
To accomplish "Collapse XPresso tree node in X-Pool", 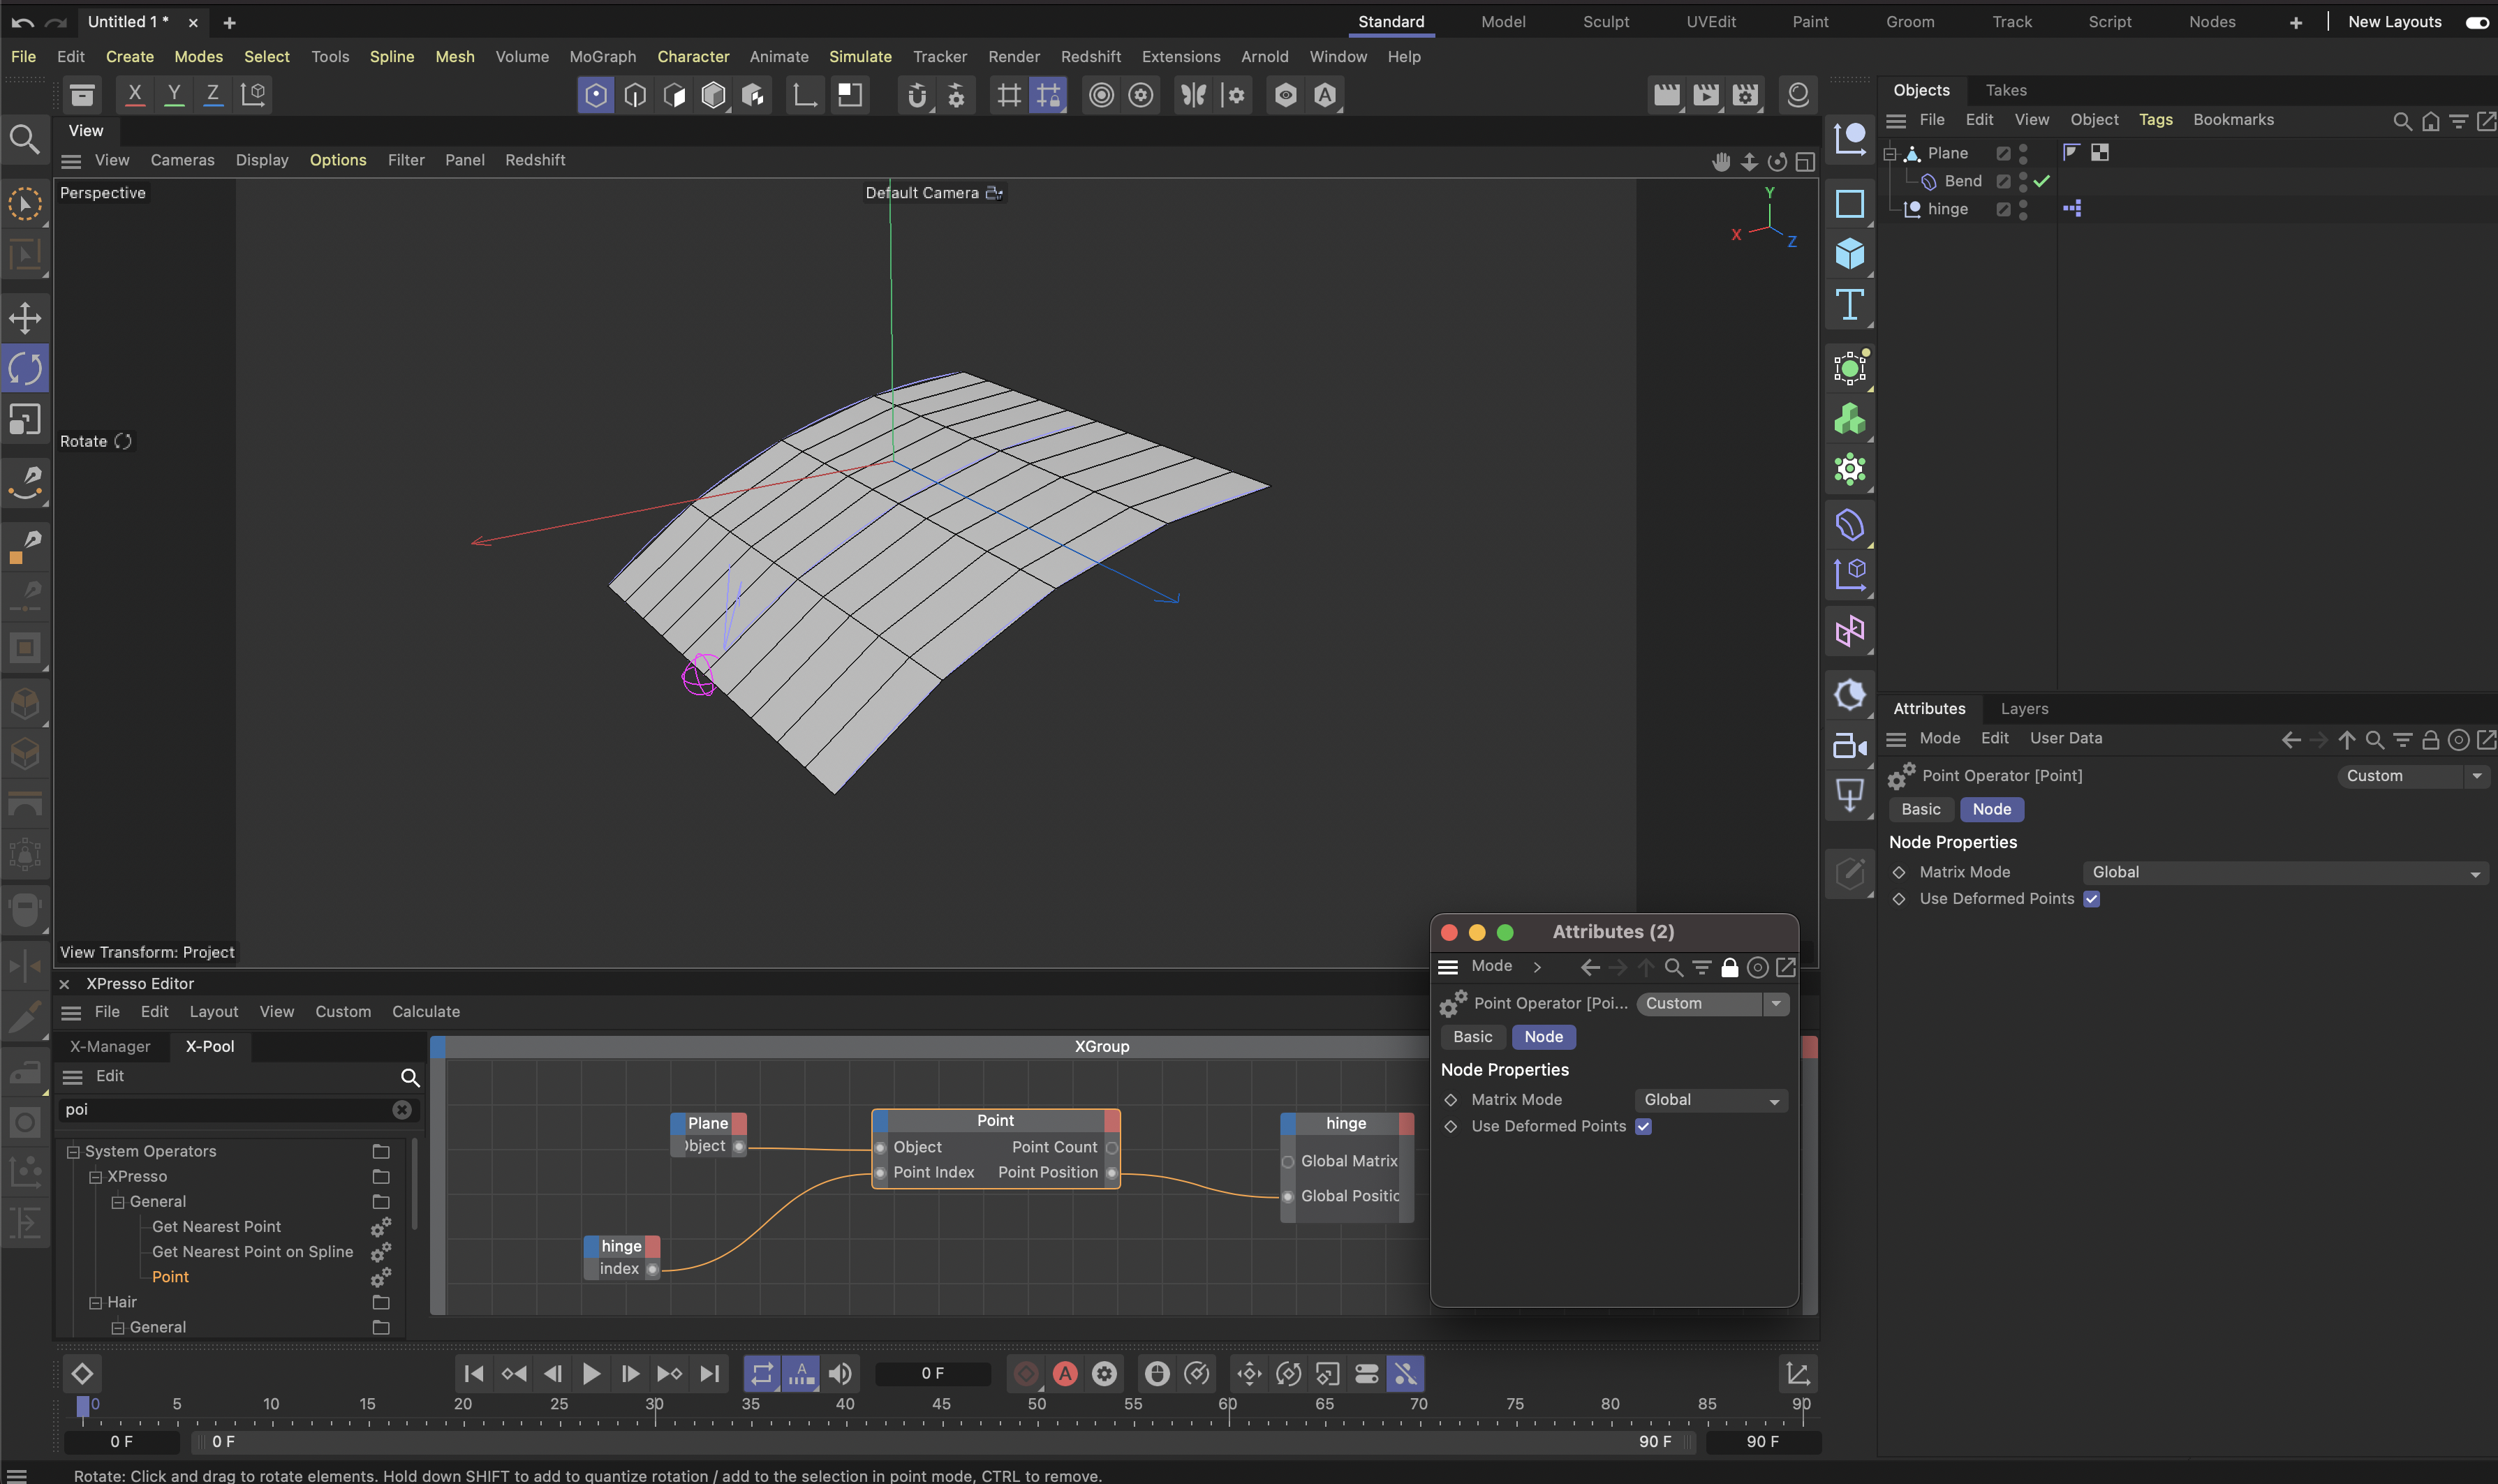I will point(96,1177).
